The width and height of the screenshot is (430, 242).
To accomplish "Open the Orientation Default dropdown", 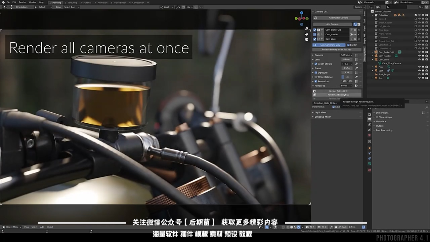I will coord(43,7).
